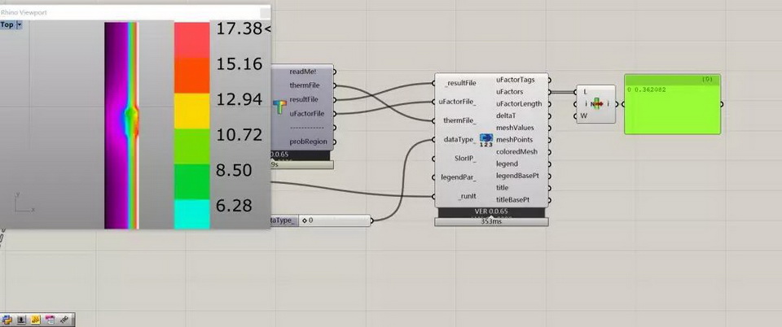Image resolution: width=782 pixels, height=327 pixels.
Task: Click the THERM component T icon
Action: (280, 107)
